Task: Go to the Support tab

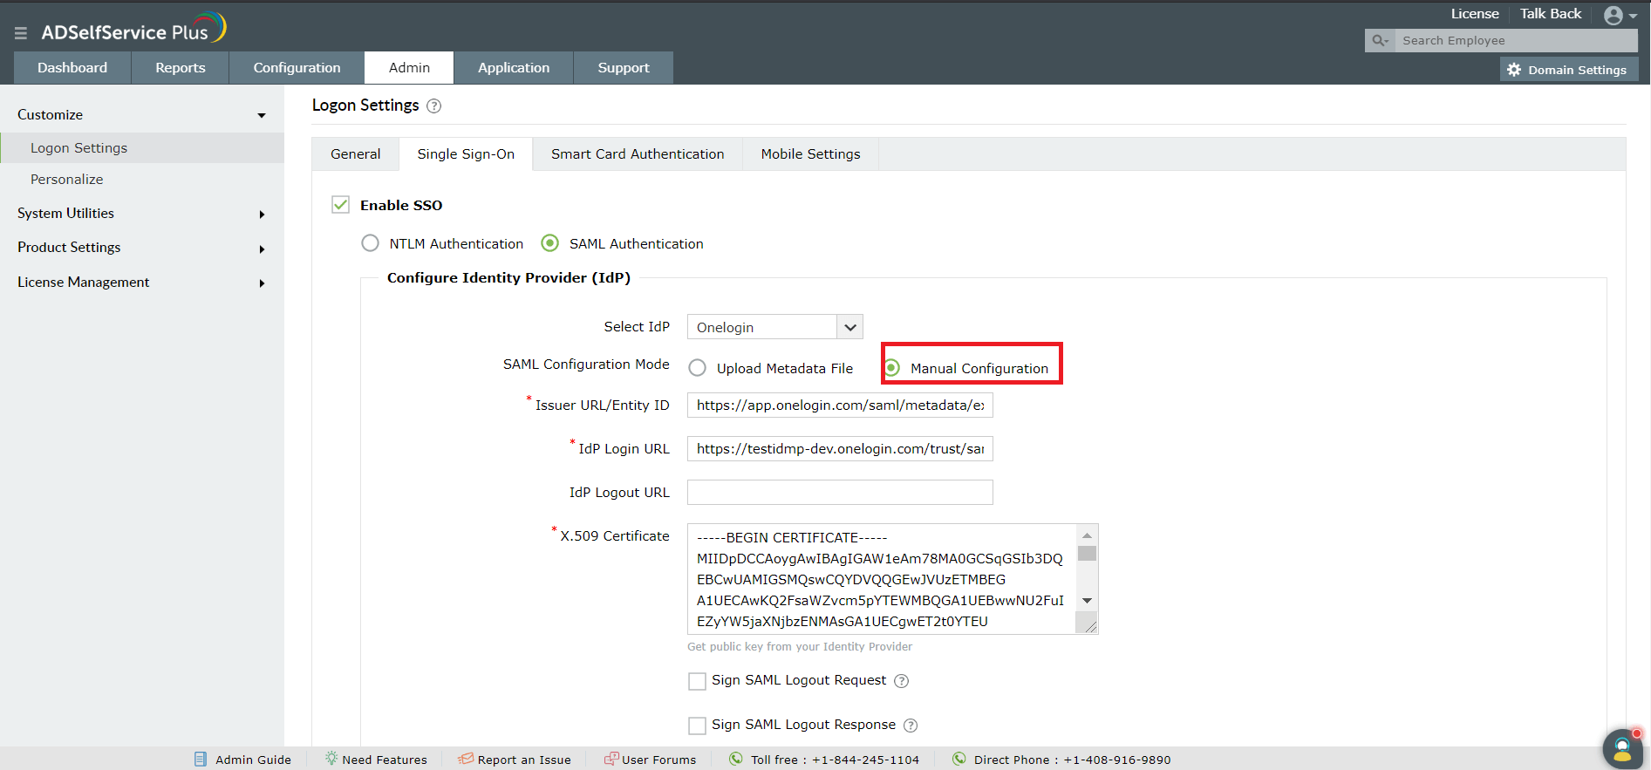Action: (x=624, y=68)
